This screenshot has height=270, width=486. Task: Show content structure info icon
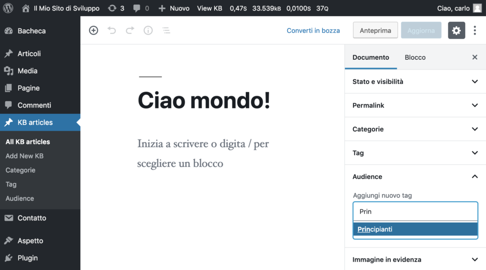tap(148, 30)
